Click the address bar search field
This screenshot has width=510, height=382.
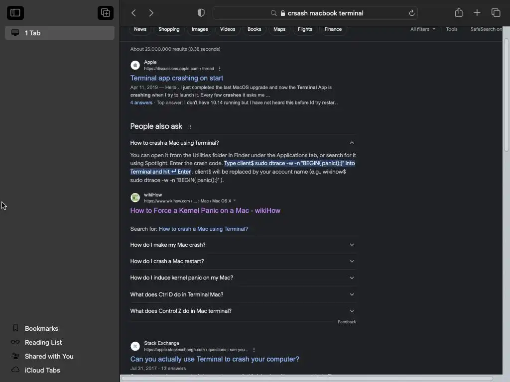point(315,13)
